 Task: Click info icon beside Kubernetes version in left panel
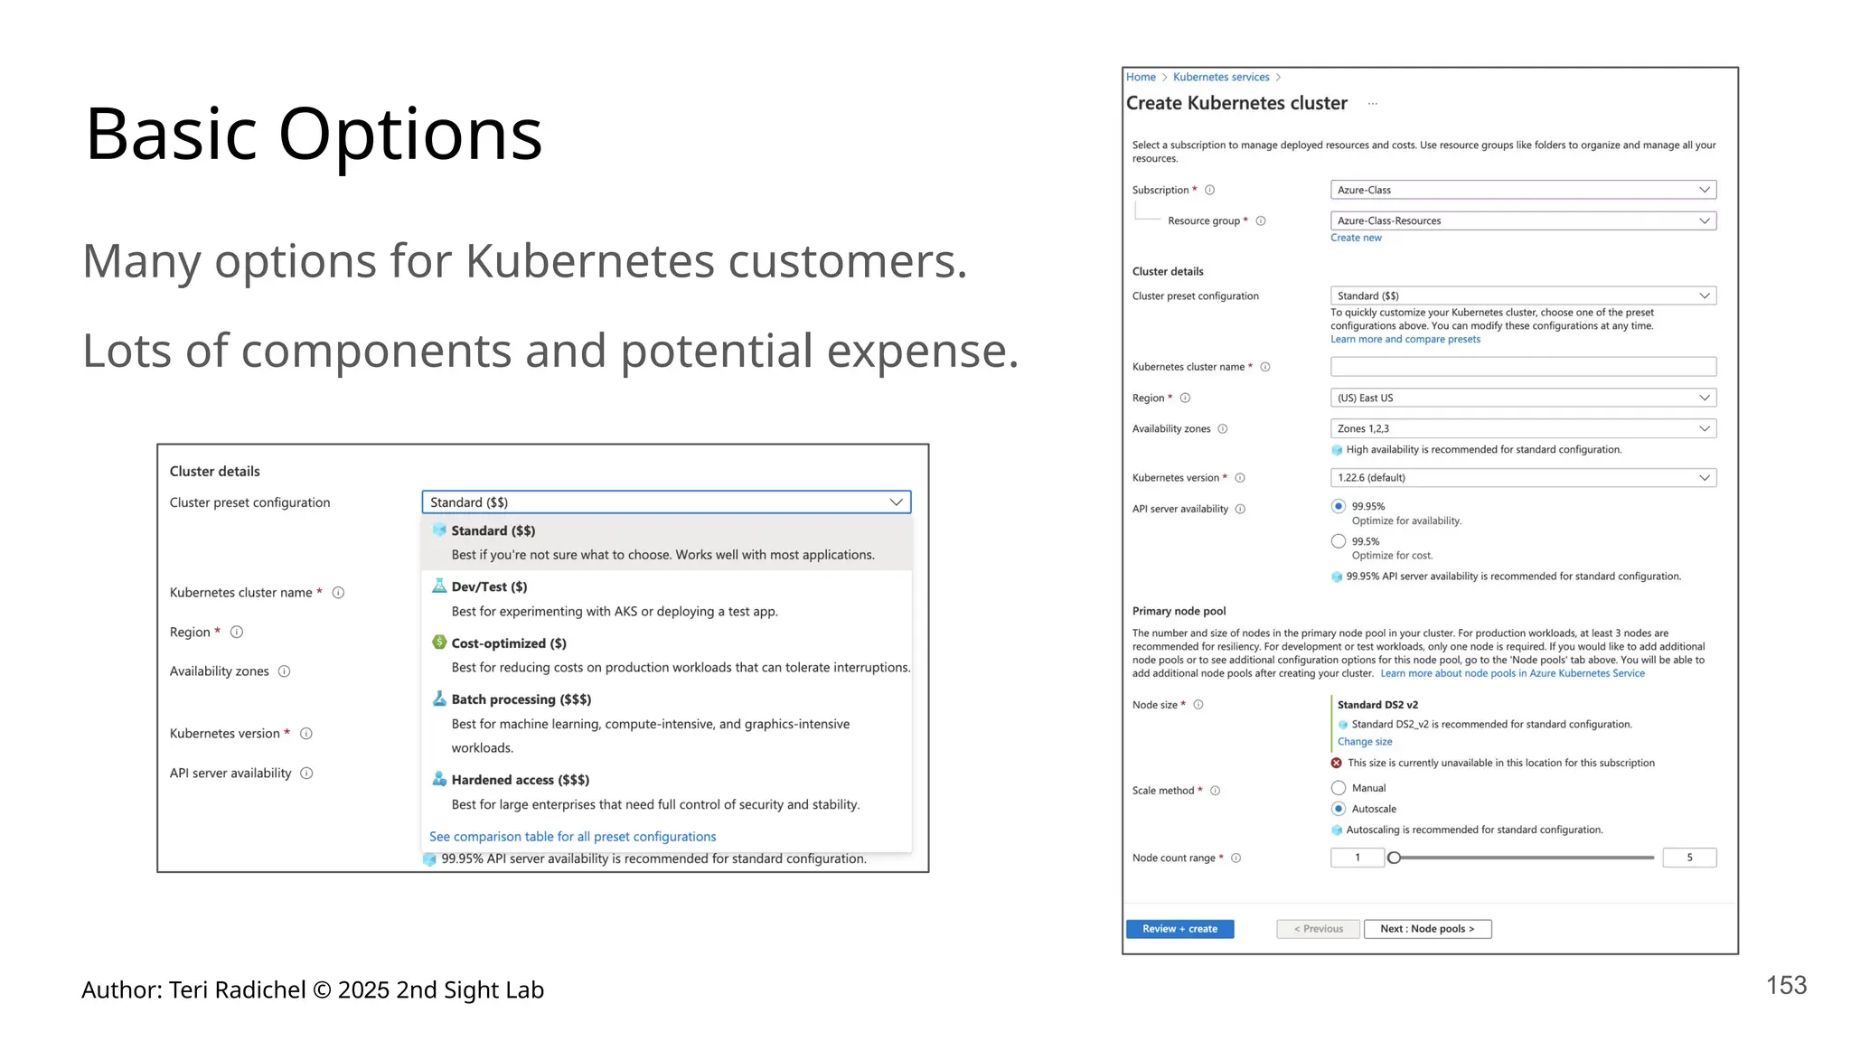coord(306,734)
